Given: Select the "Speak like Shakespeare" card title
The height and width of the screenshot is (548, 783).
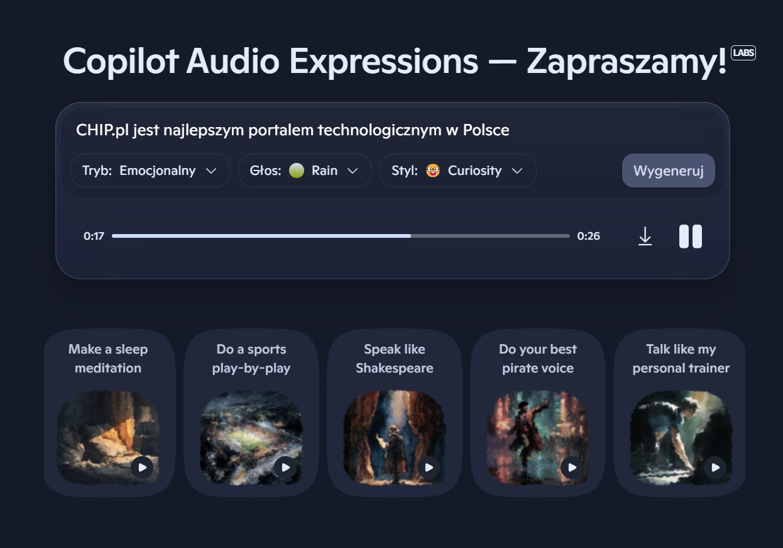Looking at the screenshot, I should click(395, 359).
